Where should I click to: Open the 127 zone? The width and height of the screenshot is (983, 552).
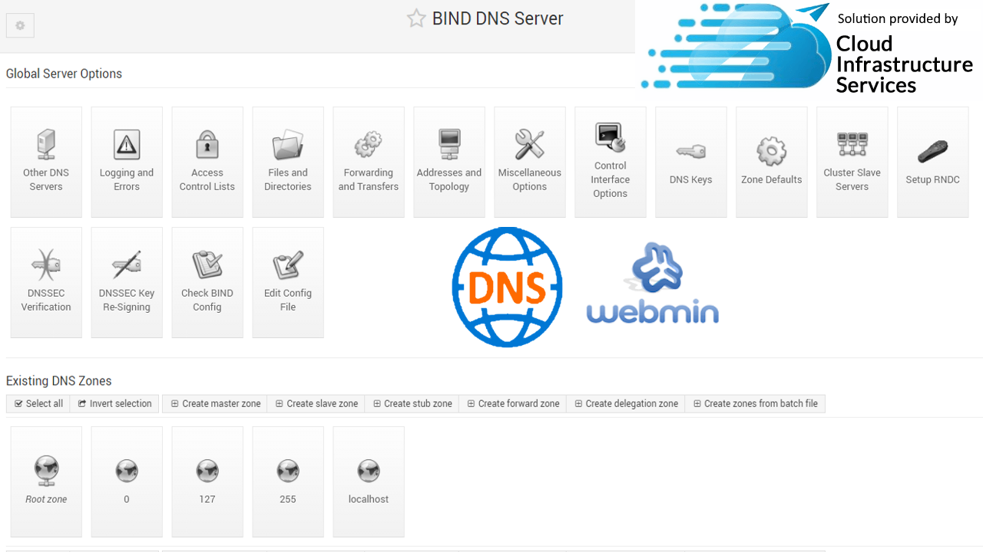coord(207,481)
